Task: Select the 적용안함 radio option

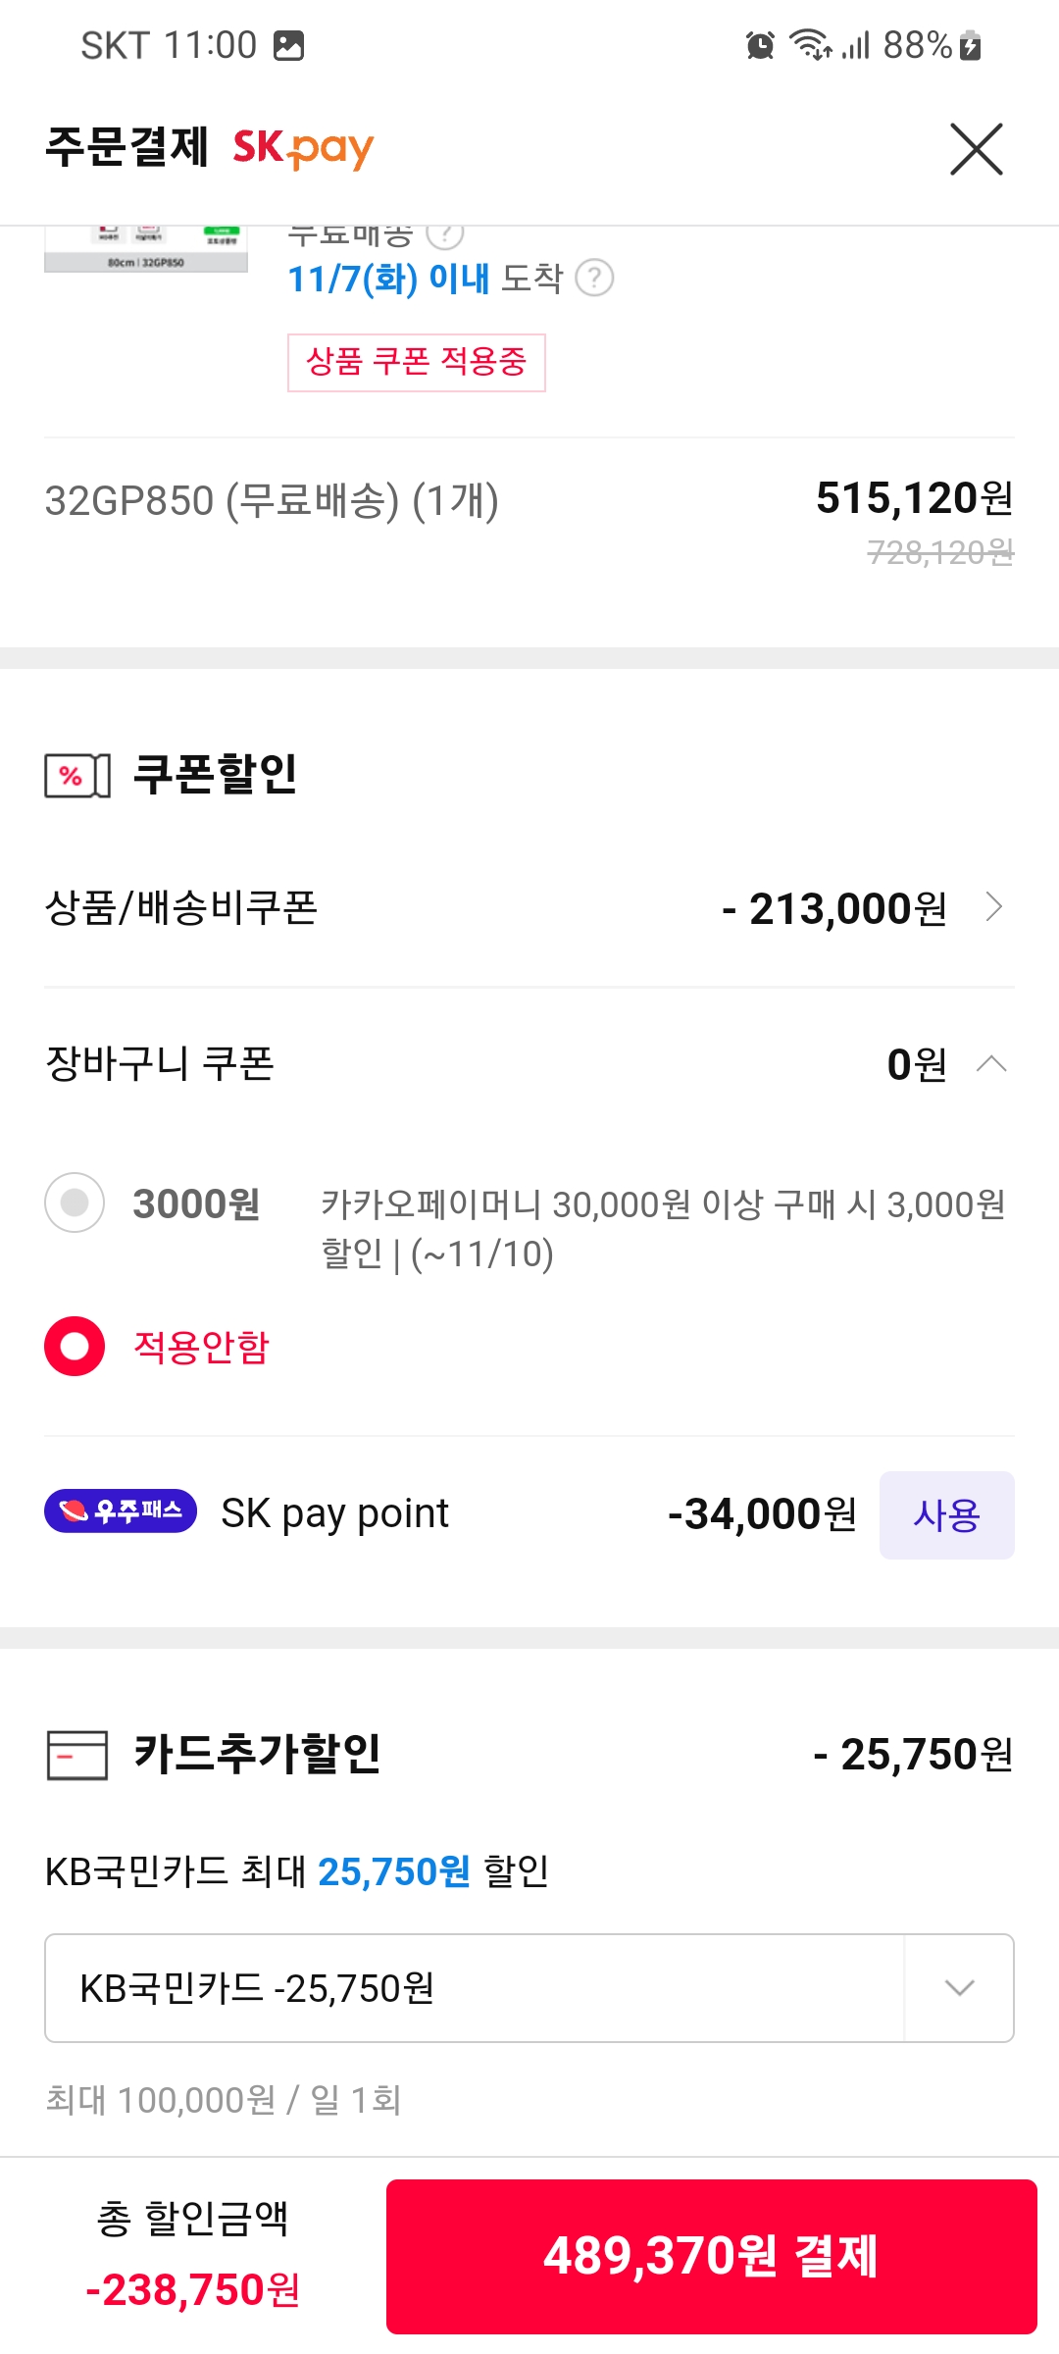Action: [75, 1346]
